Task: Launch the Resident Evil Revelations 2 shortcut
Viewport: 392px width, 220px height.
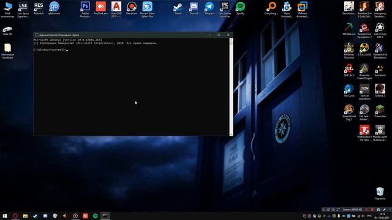Action: click(x=364, y=30)
